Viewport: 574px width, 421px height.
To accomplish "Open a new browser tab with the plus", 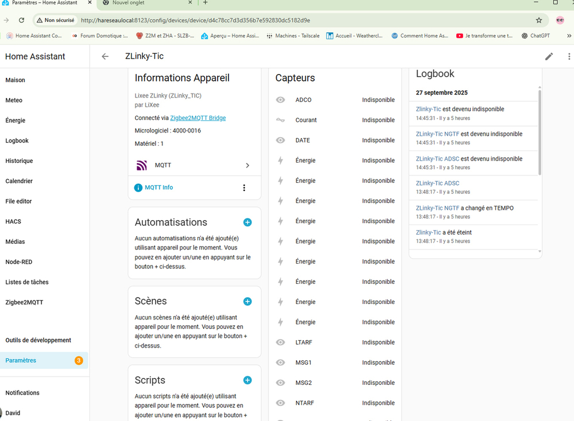I will click(205, 2).
